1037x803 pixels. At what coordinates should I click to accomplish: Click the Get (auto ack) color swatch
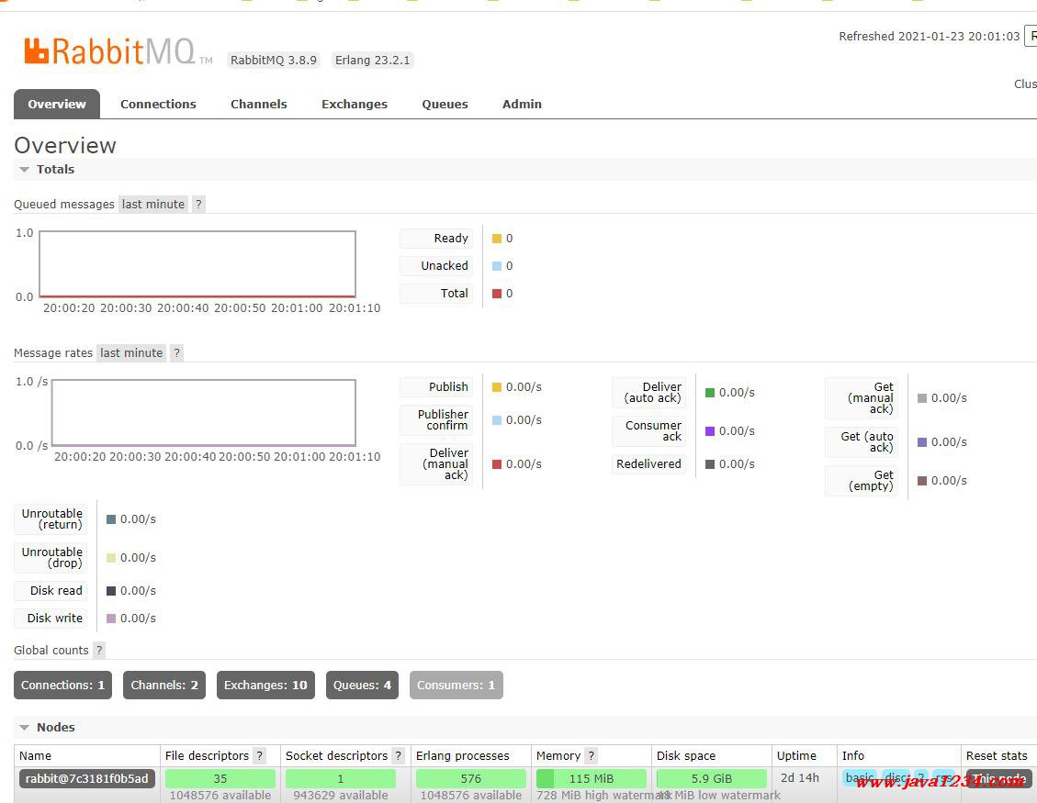pos(922,442)
